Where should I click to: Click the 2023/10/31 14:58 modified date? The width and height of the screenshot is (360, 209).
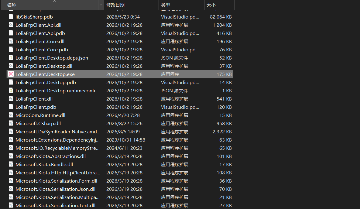click(x=126, y=140)
